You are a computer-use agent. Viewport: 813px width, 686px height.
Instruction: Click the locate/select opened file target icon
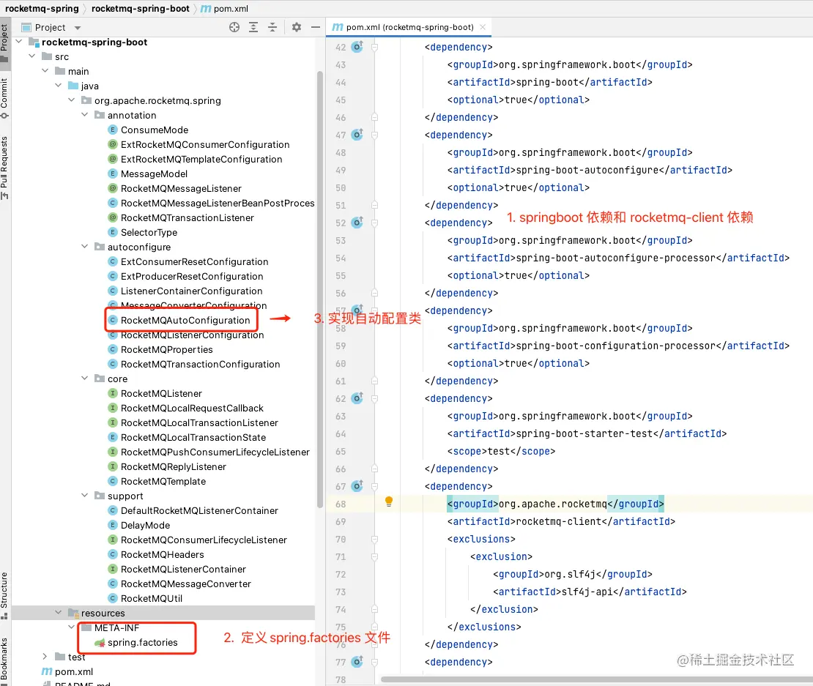pos(234,28)
